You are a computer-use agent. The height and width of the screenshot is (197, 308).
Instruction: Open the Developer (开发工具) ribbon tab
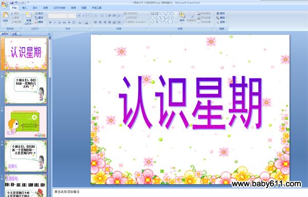click(x=97, y=8)
